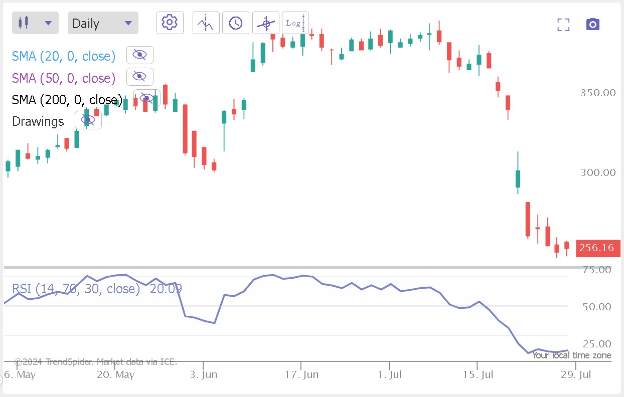The image size is (624, 397).
Task: Toggle SMA 20 visibility eye
Action: click(139, 55)
